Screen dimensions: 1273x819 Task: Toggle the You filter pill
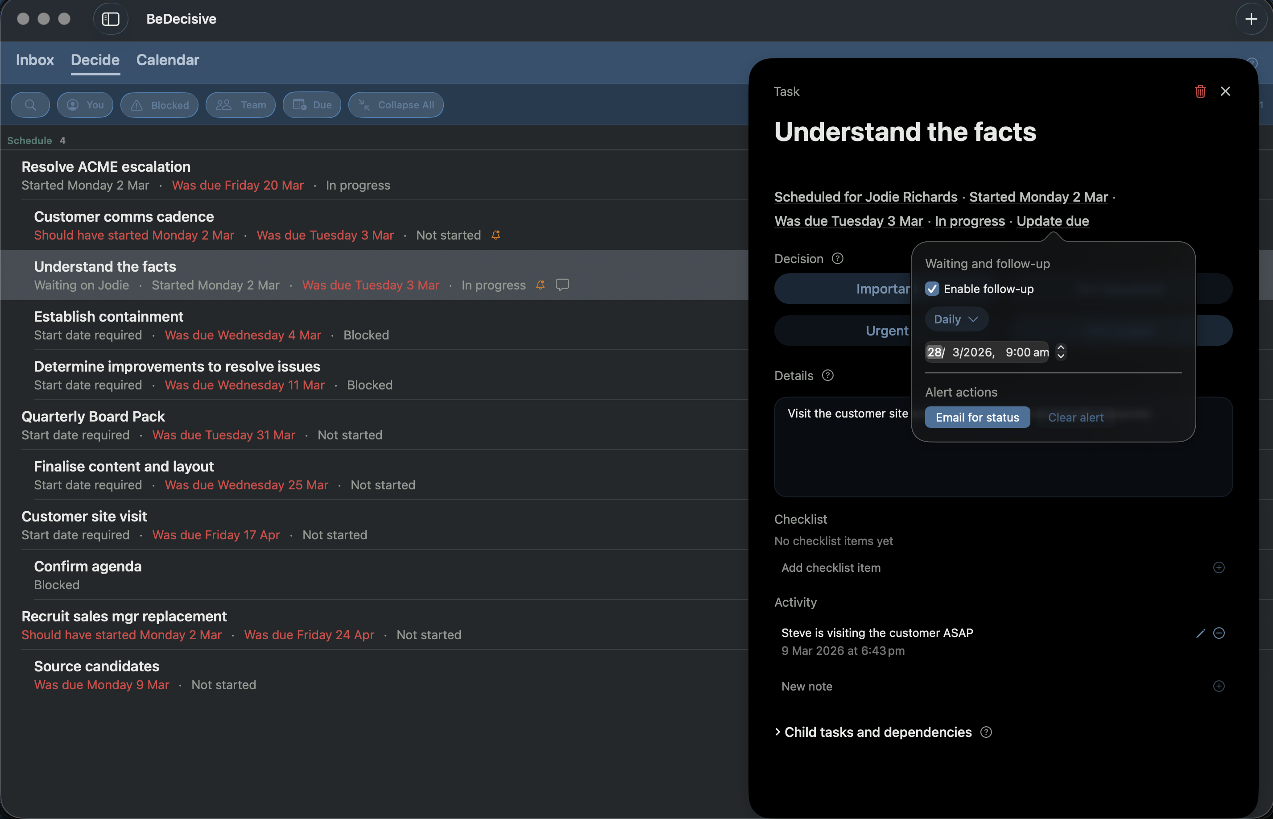point(85,105)
